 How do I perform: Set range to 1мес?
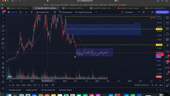18,85
